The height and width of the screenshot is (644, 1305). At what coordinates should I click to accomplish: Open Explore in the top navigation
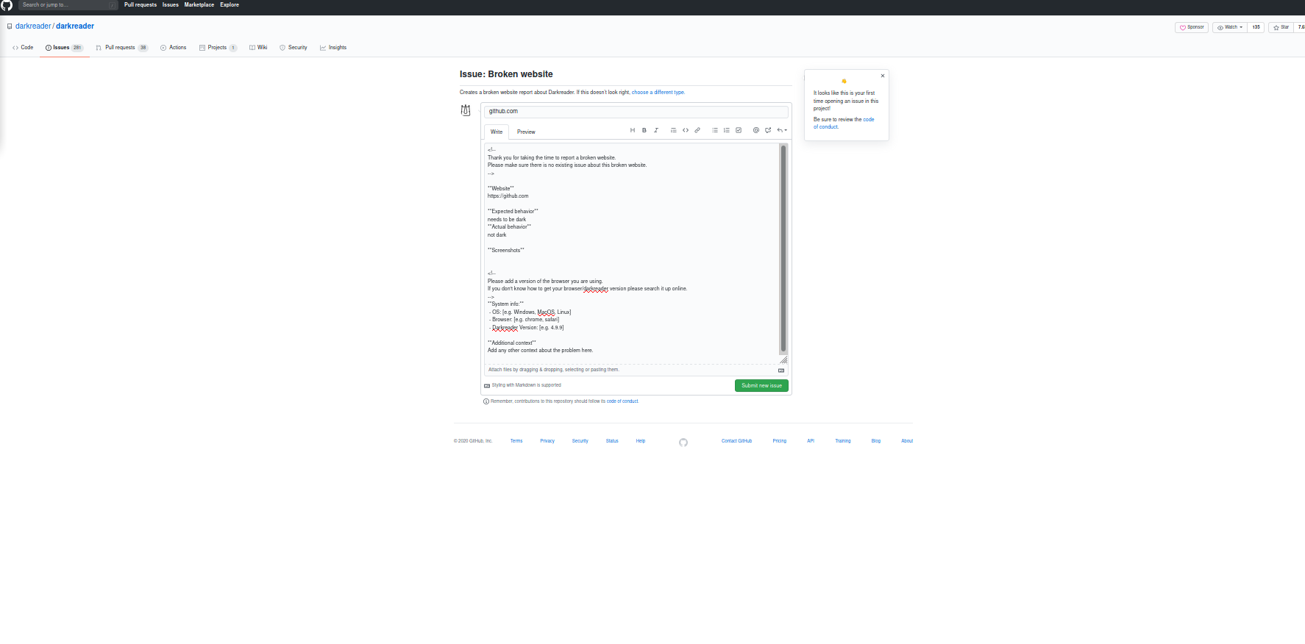pyautogui.click(x=230, y=5)
